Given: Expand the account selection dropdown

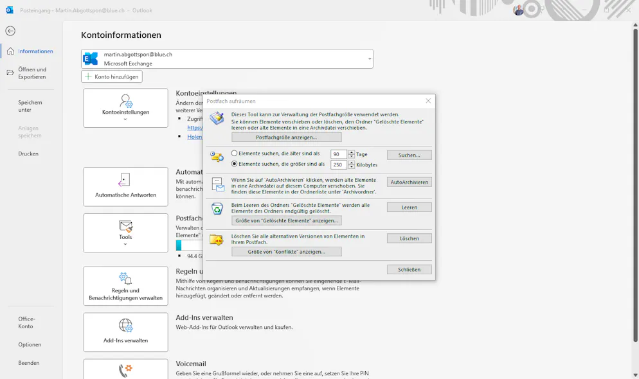Looking at the screenshot, I should [370, 59].
